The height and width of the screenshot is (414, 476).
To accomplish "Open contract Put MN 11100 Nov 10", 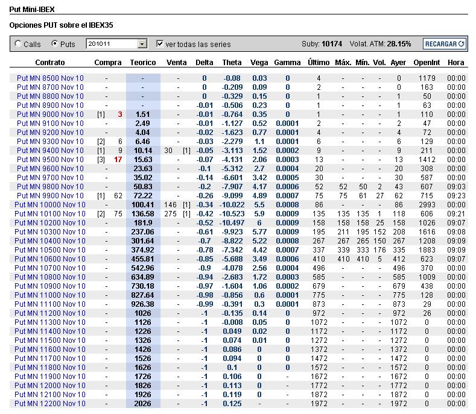I will coord(50,304).
